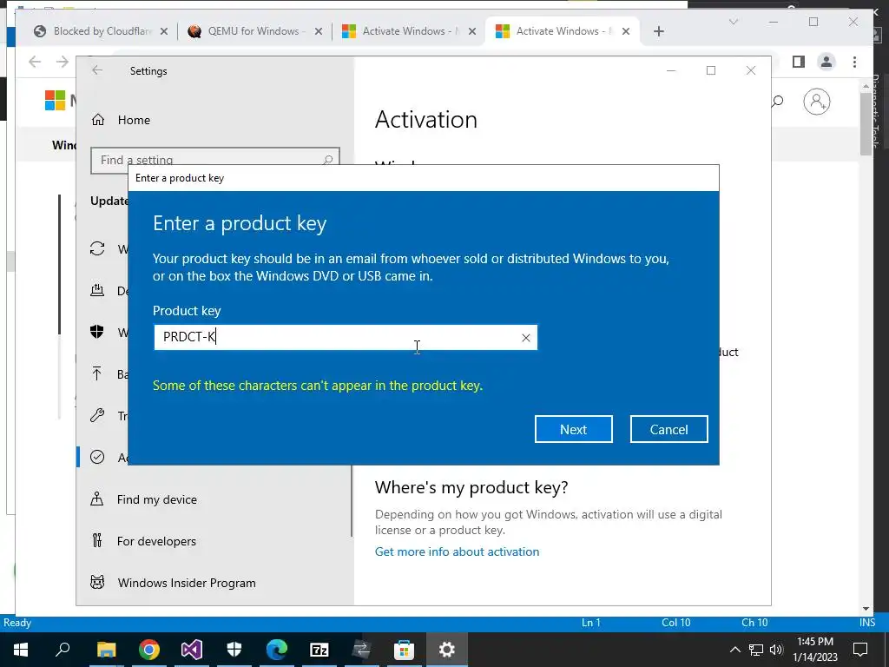Click the Activation checkmark sidebar icon
The height and width of the screenshot is (667, 889).
point(97,457)
